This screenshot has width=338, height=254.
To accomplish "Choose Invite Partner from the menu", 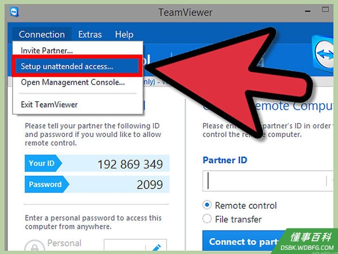I will (x=78, y=51).
